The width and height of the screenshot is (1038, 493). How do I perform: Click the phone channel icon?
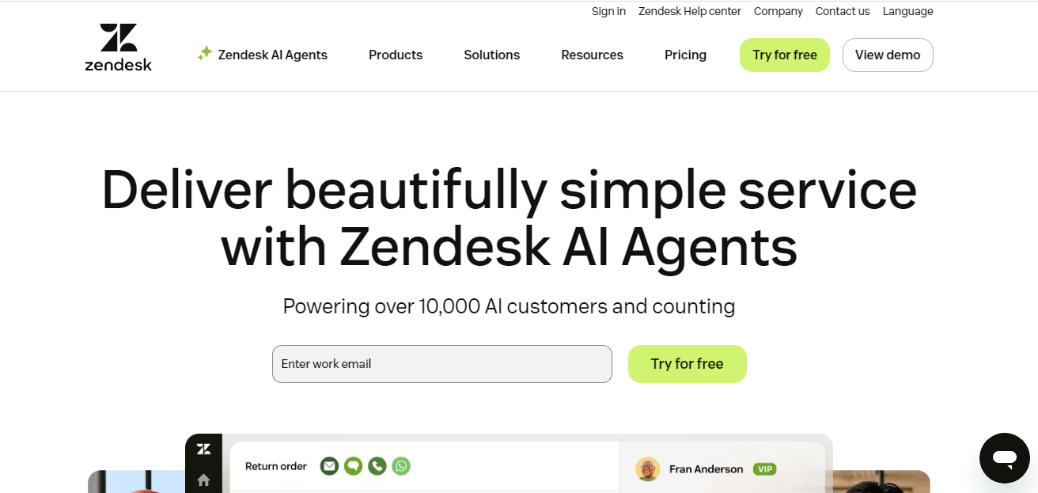point(377,466)
